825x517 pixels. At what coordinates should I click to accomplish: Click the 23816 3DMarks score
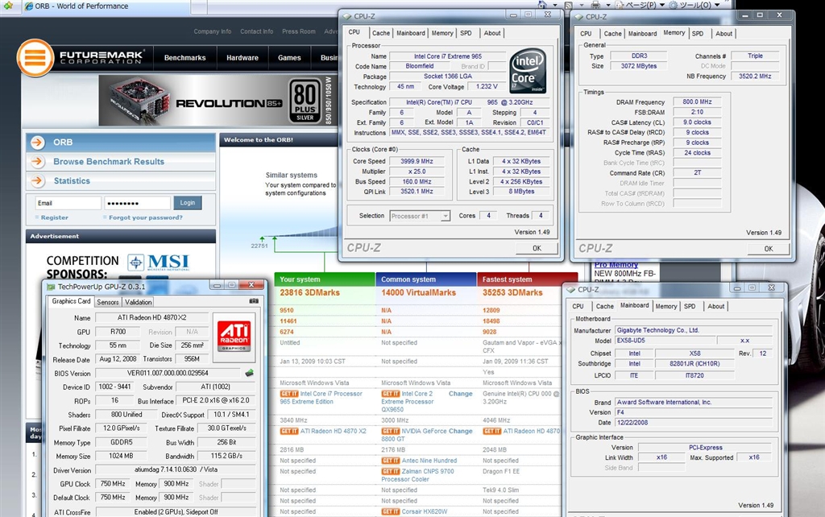[x=309, y=292]
